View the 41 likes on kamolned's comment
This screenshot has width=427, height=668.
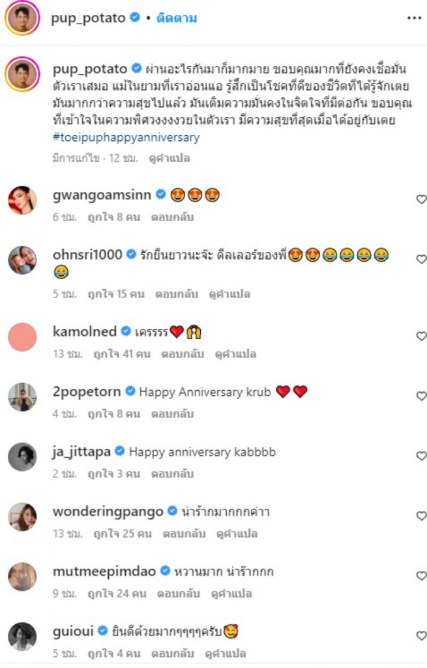pos(122,354)
